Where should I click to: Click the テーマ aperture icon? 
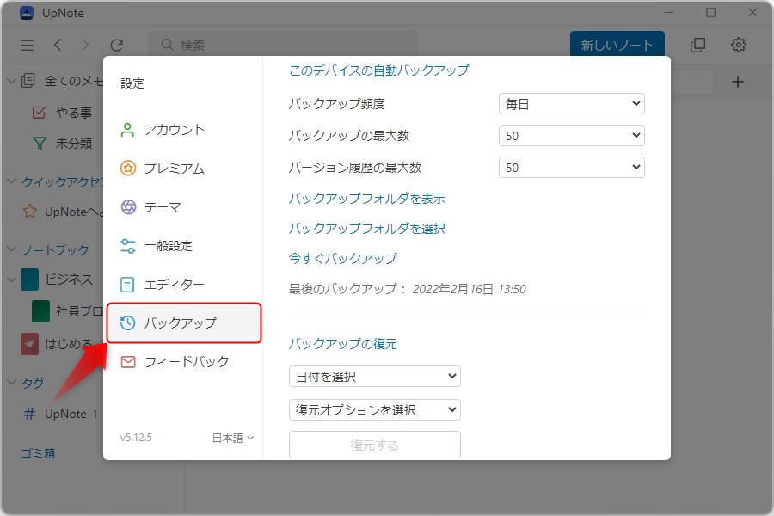coord(128,206)
